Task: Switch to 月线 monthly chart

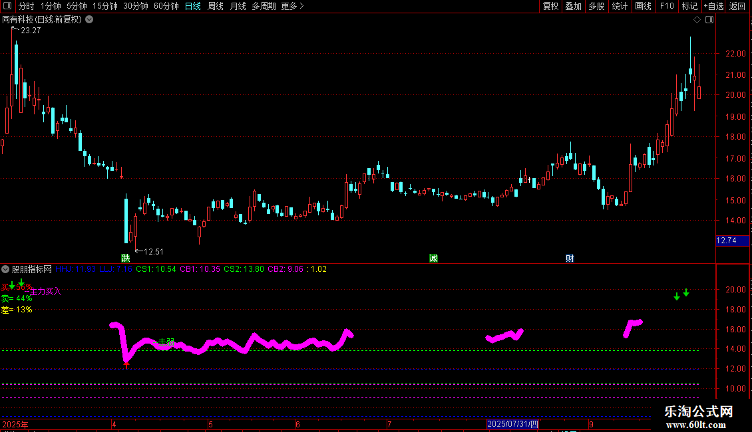Action: point(238,6)
